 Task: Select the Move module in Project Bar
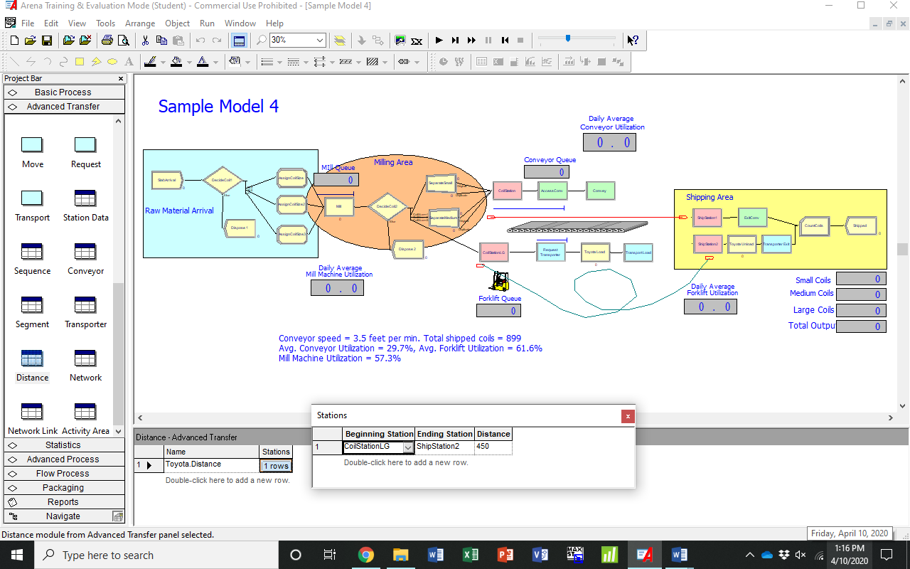(x=33, y=144)
